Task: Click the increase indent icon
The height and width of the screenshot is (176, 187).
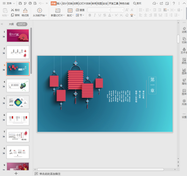Action: (x=160, y=10)
